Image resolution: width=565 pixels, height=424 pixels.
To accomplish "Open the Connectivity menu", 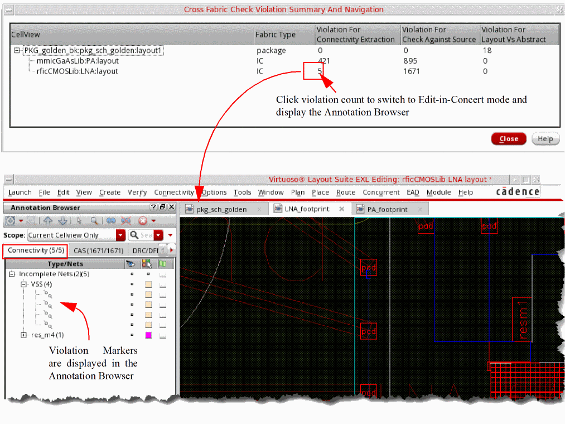I will 173,192.
